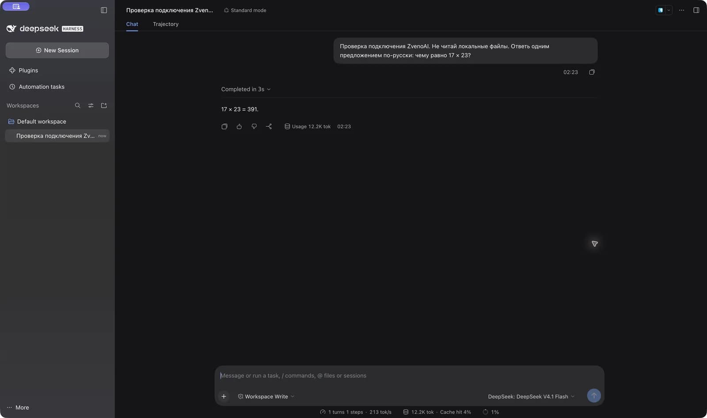
Task: Switch to the Trajectory tab
Action: 166,24
